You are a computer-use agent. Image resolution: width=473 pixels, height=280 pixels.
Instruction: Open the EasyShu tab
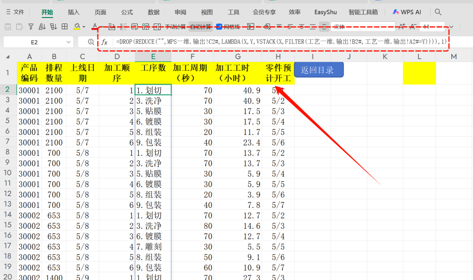click(x=325, y=12)
